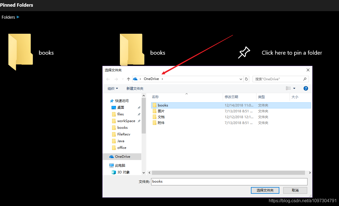The image size is (339, 206).
Task: Open the recent locations dropdown arrow
Action: [x=123, y=79]
